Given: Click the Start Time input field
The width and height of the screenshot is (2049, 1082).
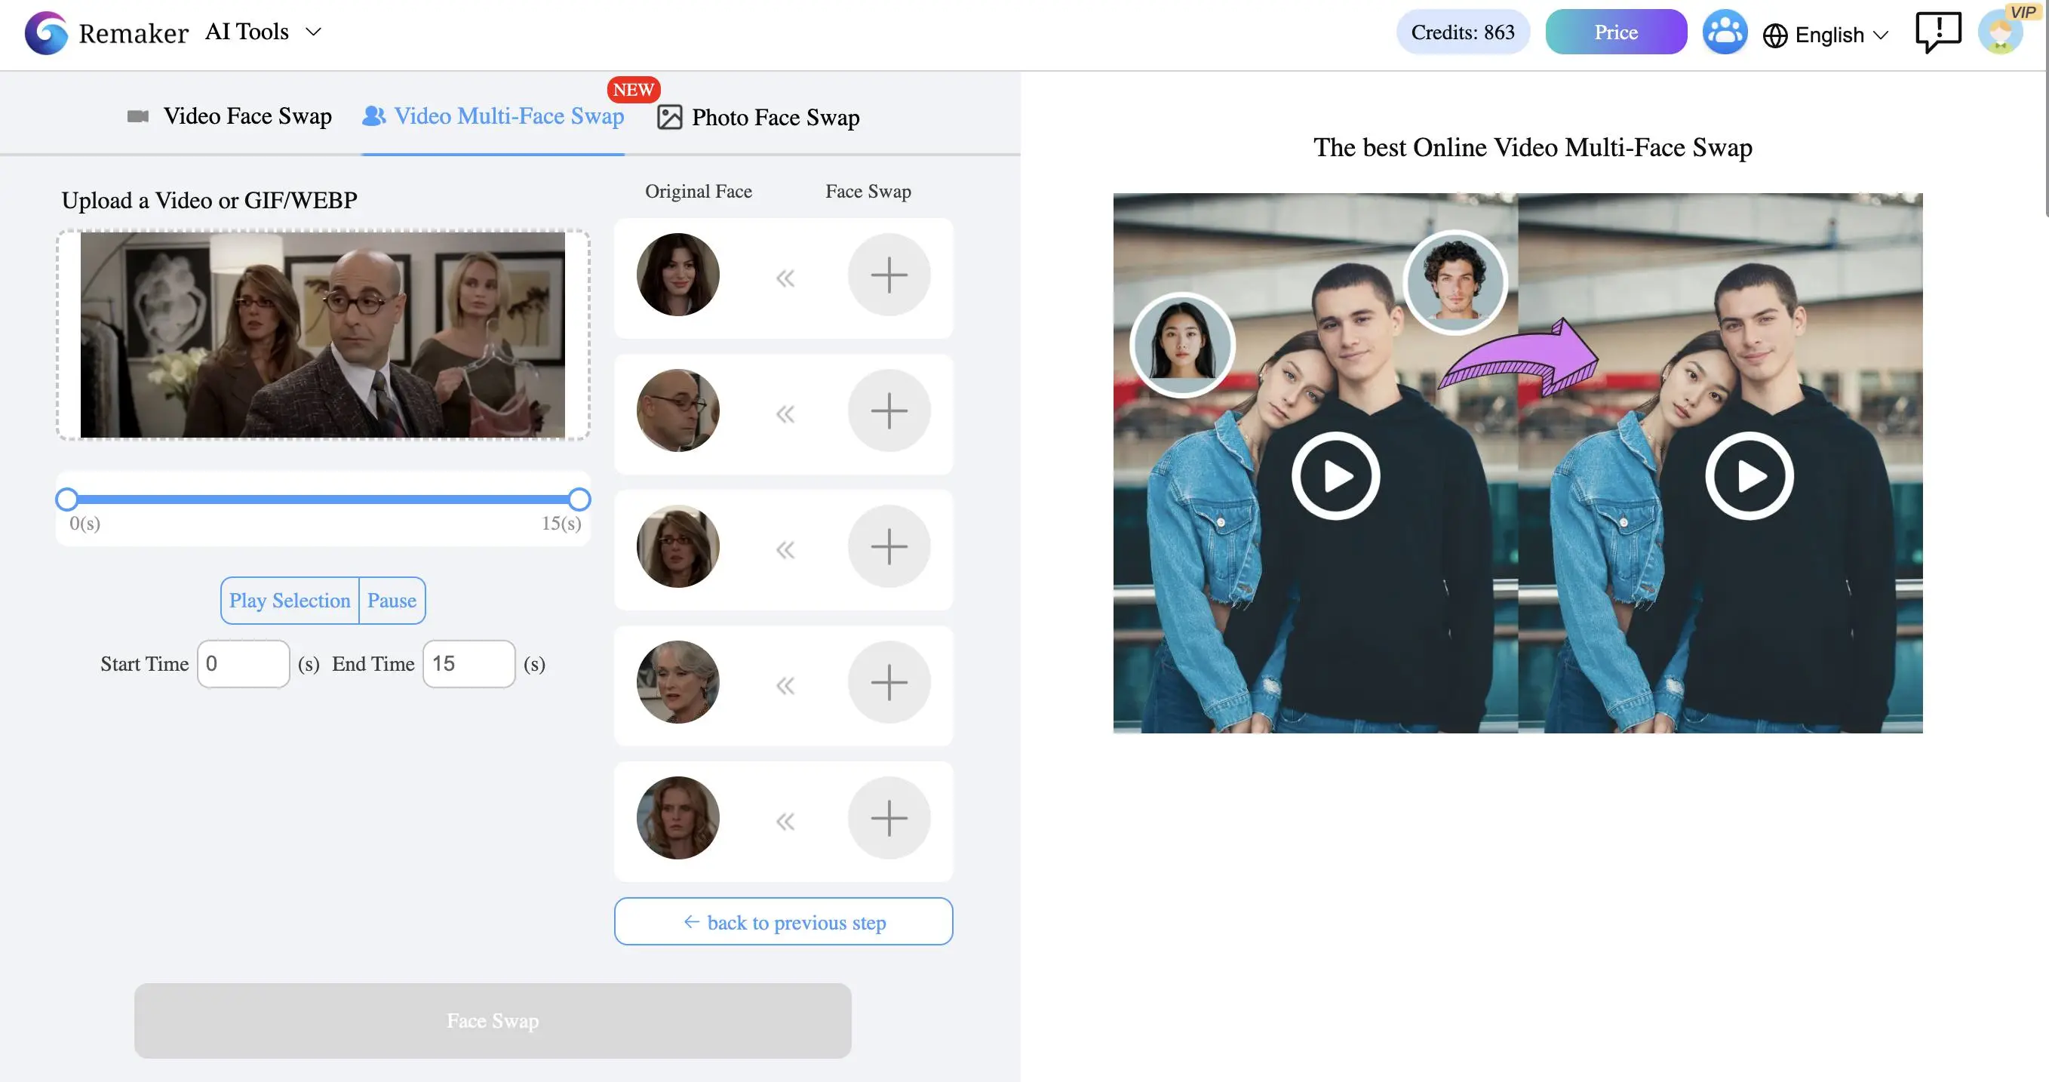Looking at the screenshot, I should pos(244,663).
